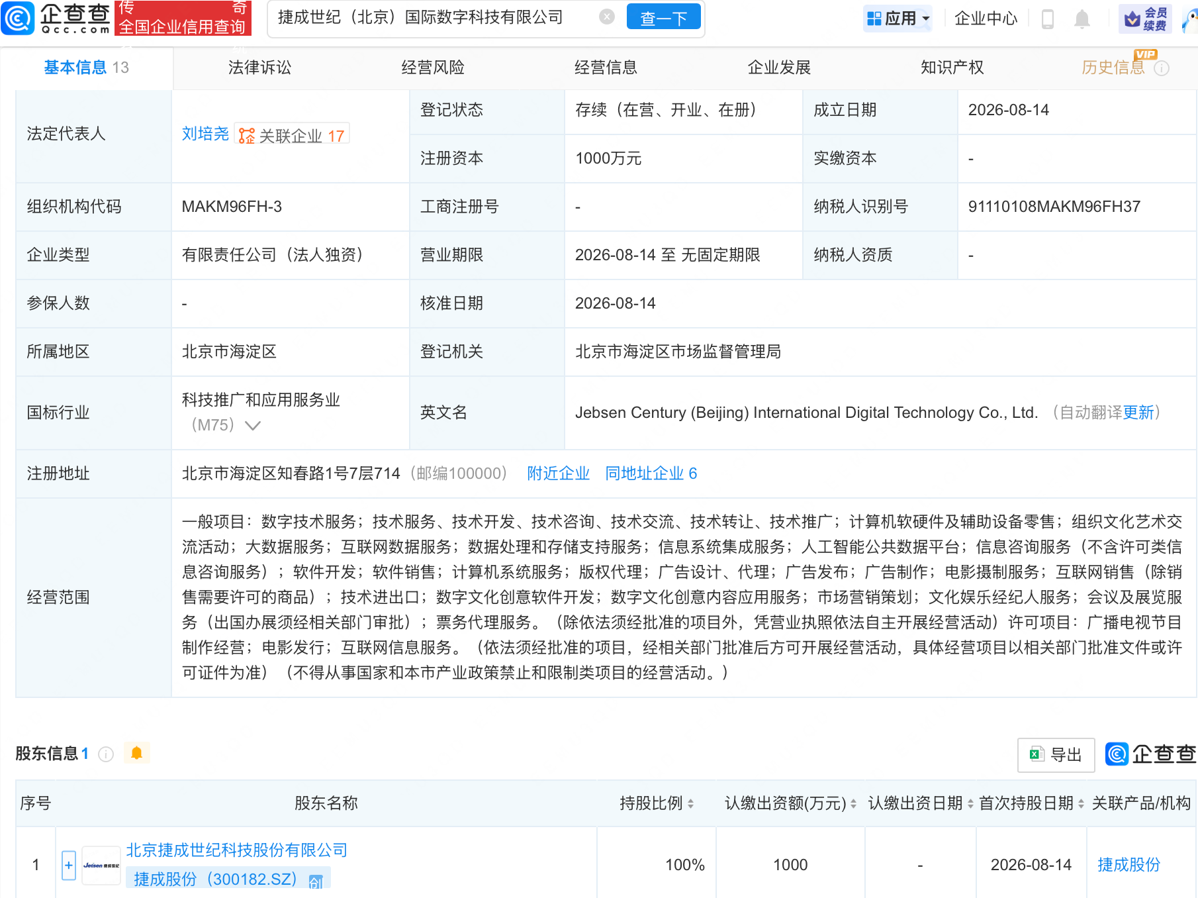Switch to the 基本信息 tab

(86, 68)
